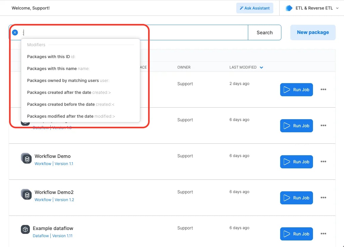This screenshot has height=247, width=344.
Task: Click the 'Workflow | Version 1.2' link
Action: tap(54, 200)
